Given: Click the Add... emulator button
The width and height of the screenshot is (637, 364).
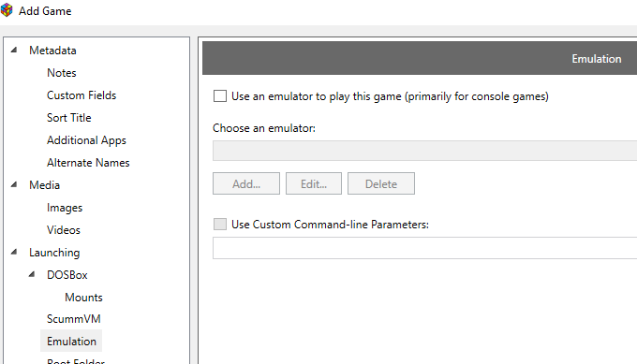Looking at the screenshot, I should click(246, 183).
